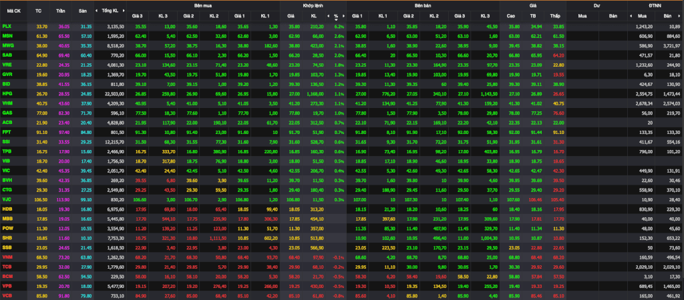Open the BID ticker symbol

pyautogui.click(x=7, y=83)
